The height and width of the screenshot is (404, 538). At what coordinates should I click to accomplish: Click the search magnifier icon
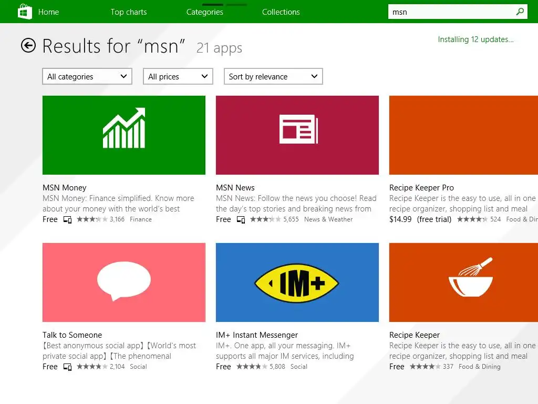click(520, 12)
